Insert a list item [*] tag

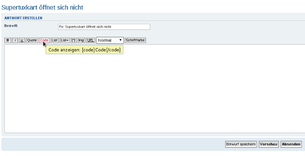point(74,40)
